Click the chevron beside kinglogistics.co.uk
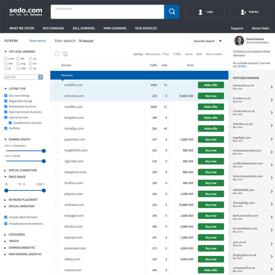Image resolution: width=275 pixels, height=275 pixels. (272, 256)
